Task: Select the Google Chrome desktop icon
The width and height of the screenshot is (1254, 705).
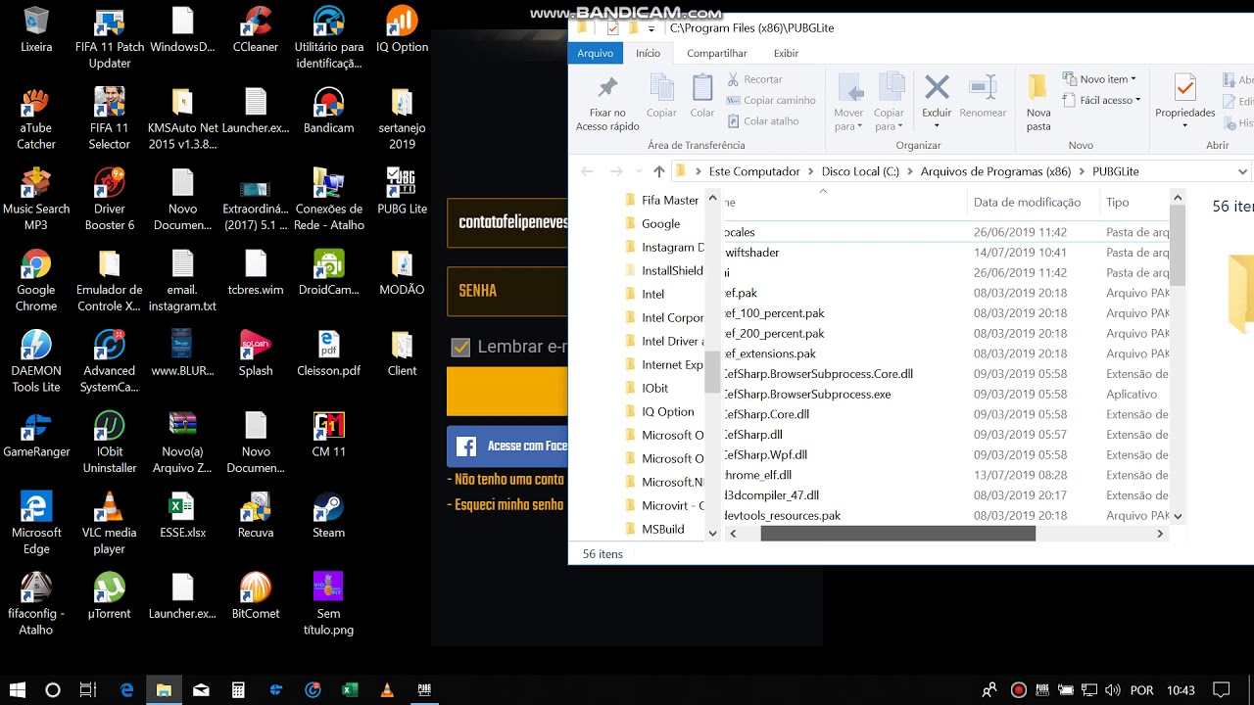Action: coord(36,280)
